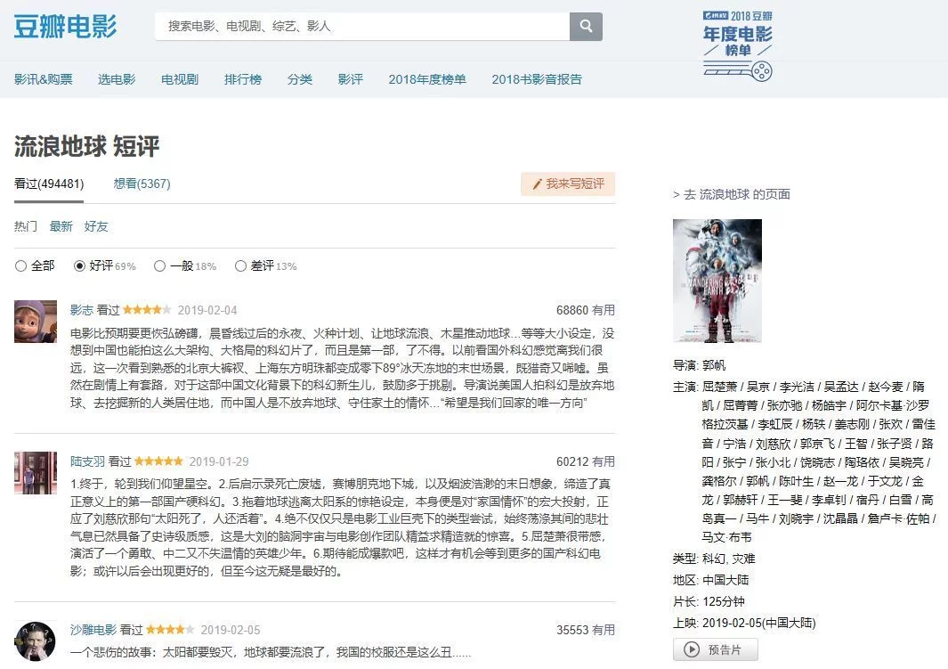Click the star rating in 影志's review

click(148, 310)
